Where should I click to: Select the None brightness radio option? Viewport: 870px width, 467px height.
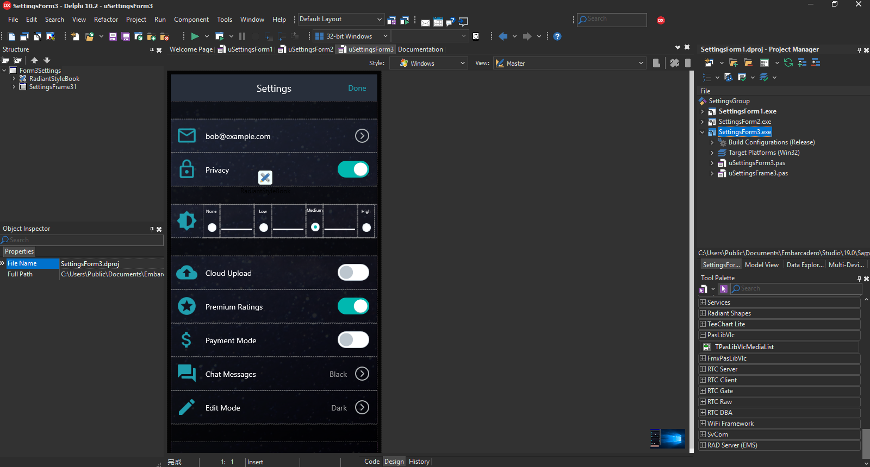click(x=212, y=228)
